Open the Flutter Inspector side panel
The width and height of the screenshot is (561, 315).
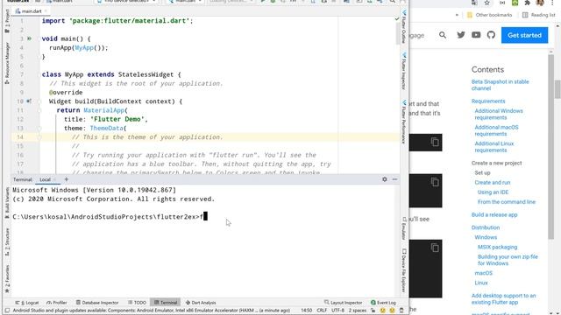(x=403, y=72)
